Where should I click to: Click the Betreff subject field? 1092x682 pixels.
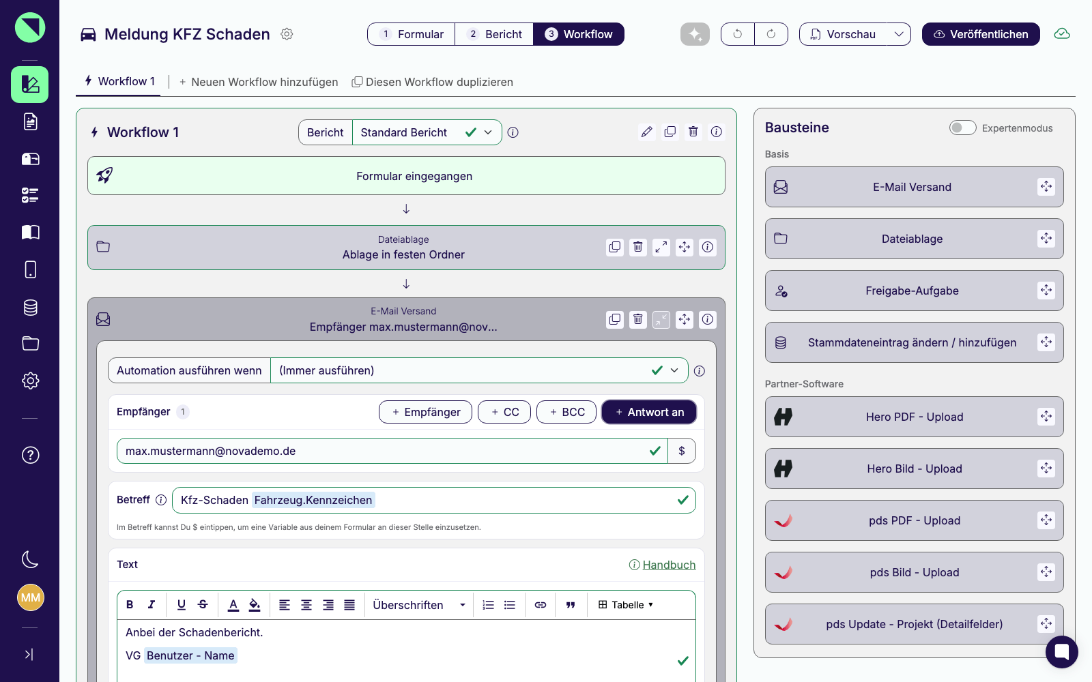pos(434,500)
